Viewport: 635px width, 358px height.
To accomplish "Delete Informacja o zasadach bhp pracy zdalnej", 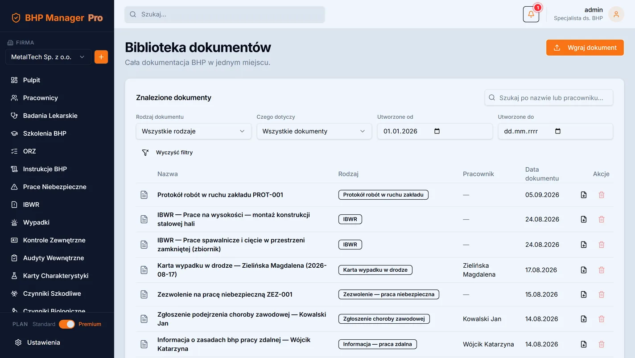I will [x=602, y=344].
